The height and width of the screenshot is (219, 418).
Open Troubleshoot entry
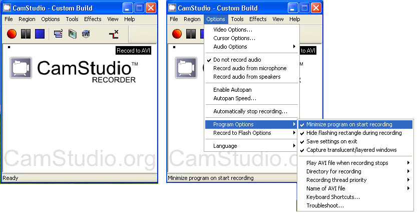pyautogui.click(x=355, y=205)
